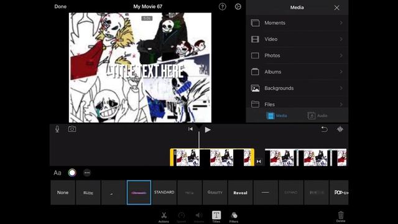Screen dimensions: 398x224
Task: Toggle audio waveform display icon
Action: (340, 129)
